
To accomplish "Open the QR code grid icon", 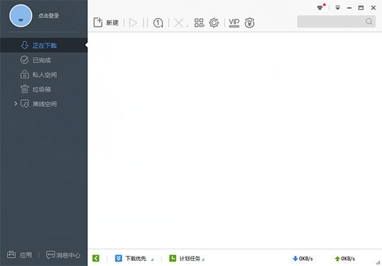I will (199, 23).
